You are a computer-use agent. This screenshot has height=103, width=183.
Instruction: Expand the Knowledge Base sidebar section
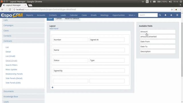click(x=23, y=97)
